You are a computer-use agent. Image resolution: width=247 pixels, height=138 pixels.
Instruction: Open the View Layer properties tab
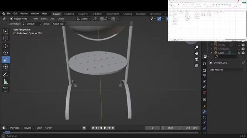205,81
